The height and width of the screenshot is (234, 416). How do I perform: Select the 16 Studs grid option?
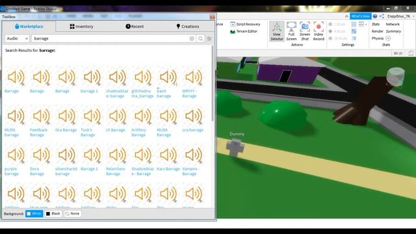coord(338,38)
